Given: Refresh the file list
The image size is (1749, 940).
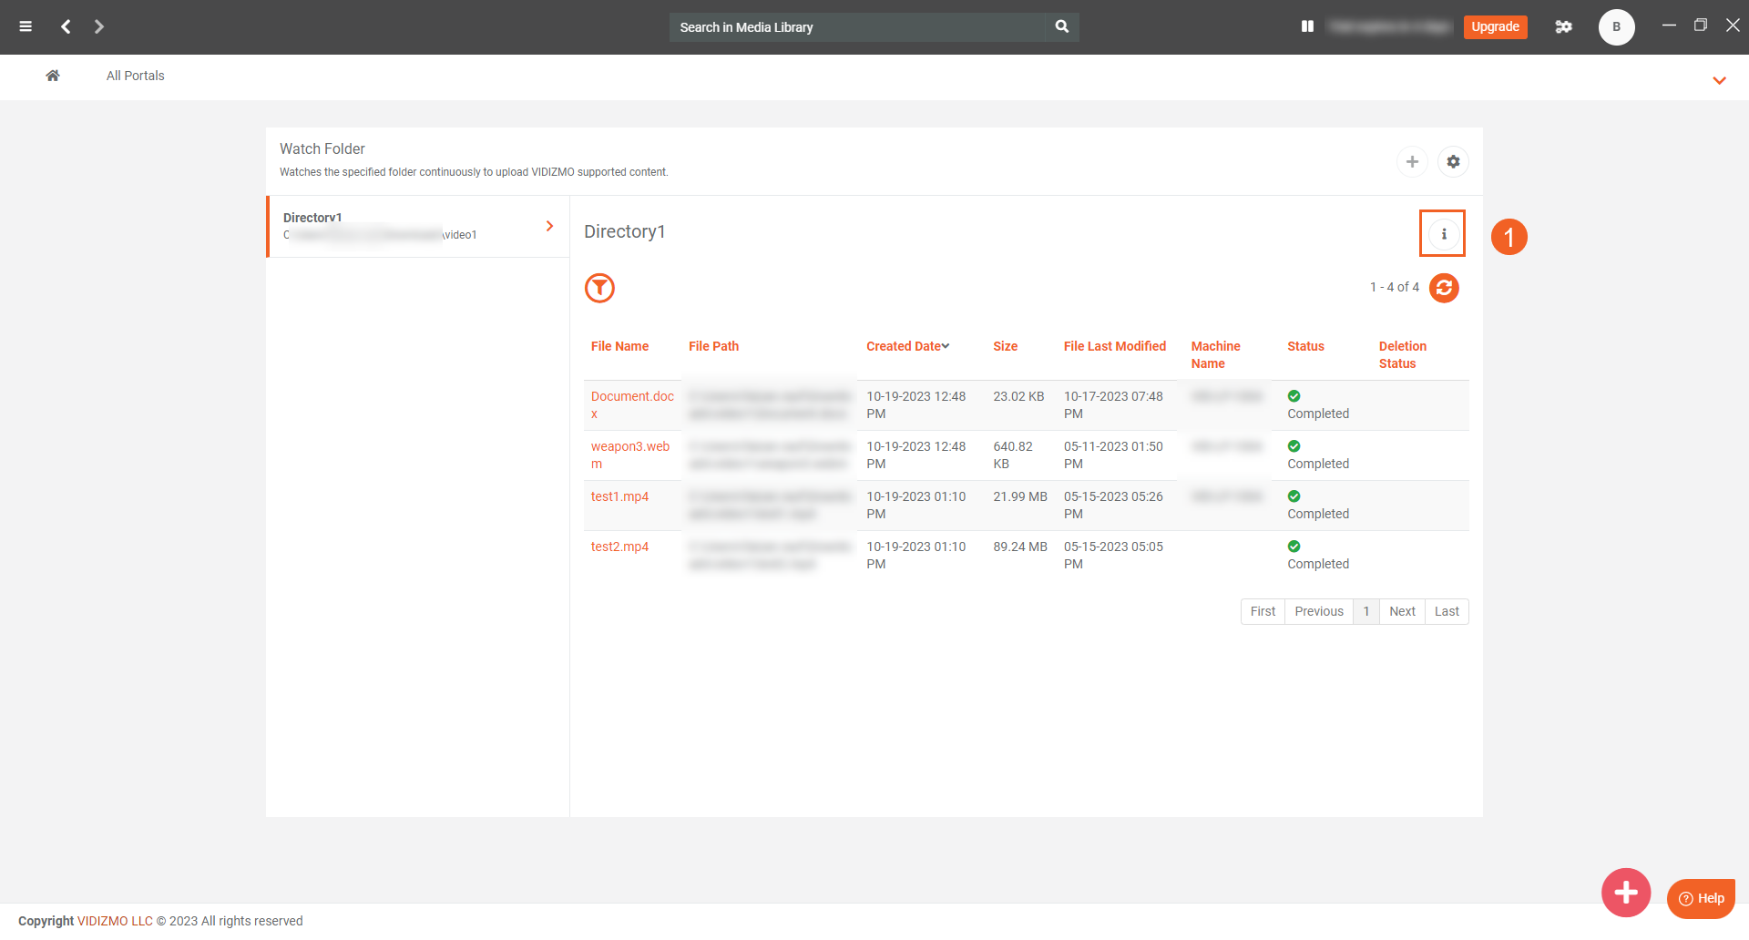Looking at the screenshot, I should pyautogui.click(x=1444, y=288).
